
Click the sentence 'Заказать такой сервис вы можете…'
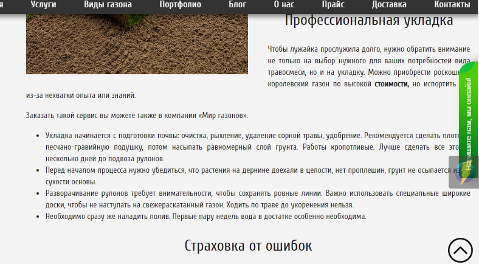coord(137,116)
